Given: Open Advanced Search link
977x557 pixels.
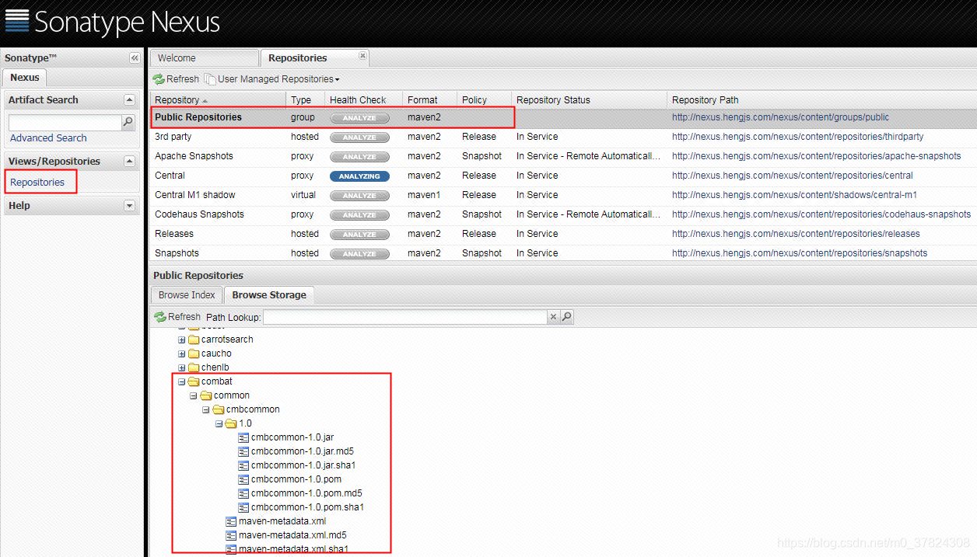Looking at the screenshot, I should pos(48,138).
